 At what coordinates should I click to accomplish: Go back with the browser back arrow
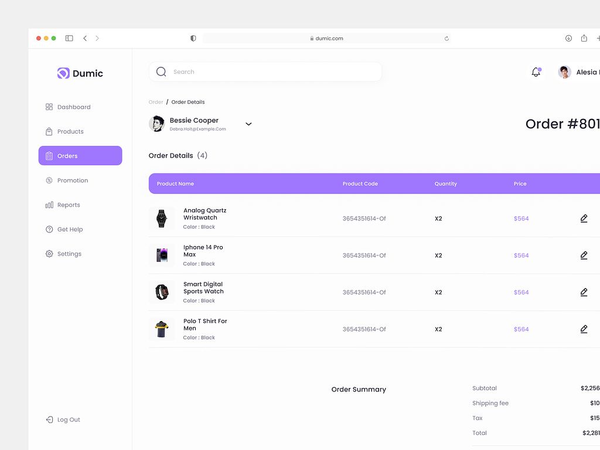coord(85,38)
